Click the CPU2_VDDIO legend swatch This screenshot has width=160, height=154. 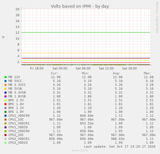[x=5, y=143]
